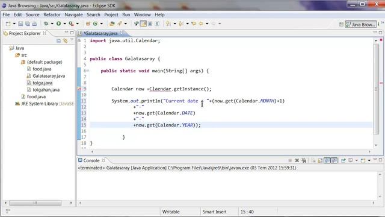This screenshot has width=385, height=217.
Task: Toggle Show Whitespace Characters icon
Action: coord(157,24)
